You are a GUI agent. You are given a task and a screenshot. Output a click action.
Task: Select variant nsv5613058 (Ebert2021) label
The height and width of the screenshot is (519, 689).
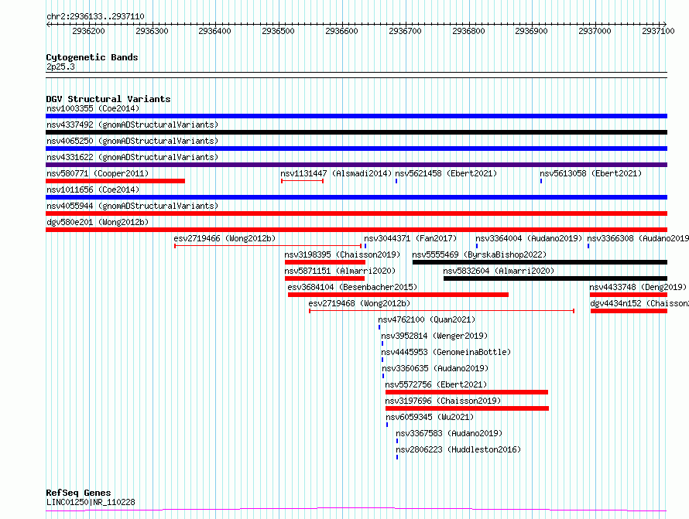(x=591, y=173)
